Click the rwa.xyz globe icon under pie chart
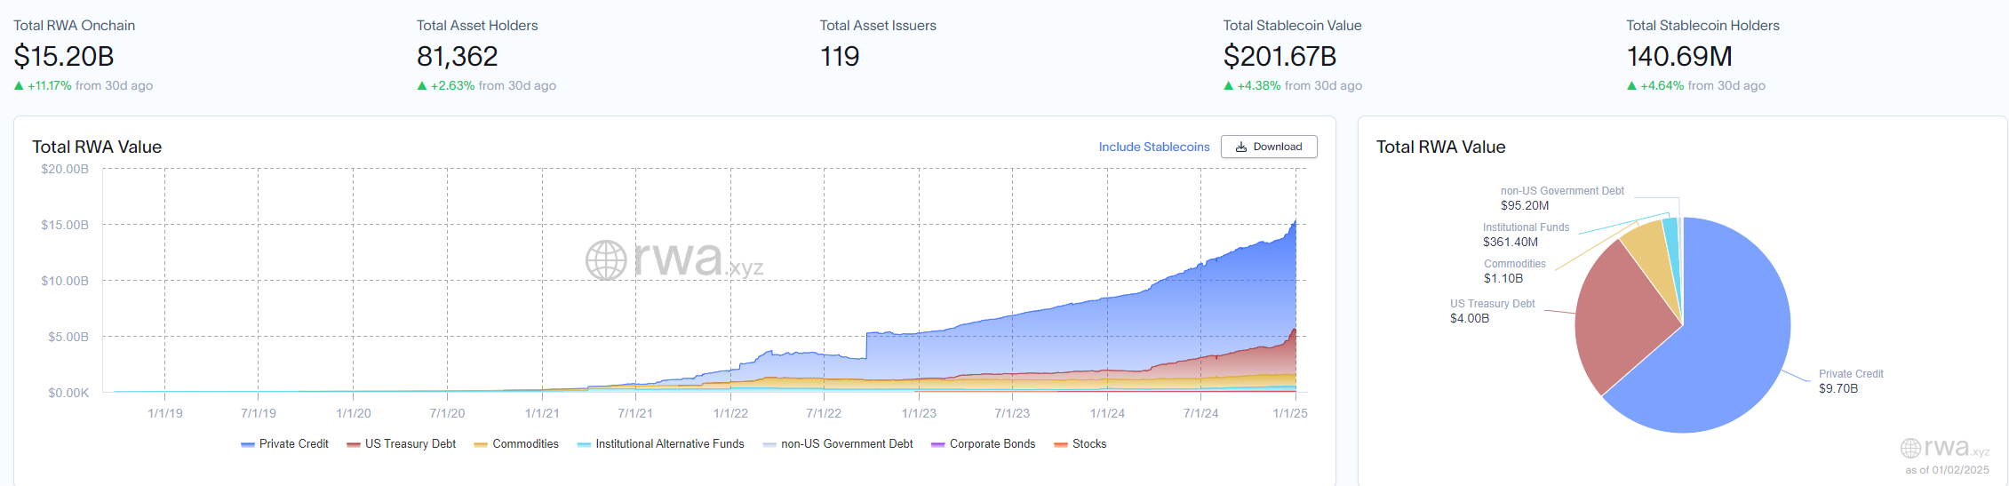This screenshot has width=2009, height=486. pyautogui.click(x=1910, y=448)
